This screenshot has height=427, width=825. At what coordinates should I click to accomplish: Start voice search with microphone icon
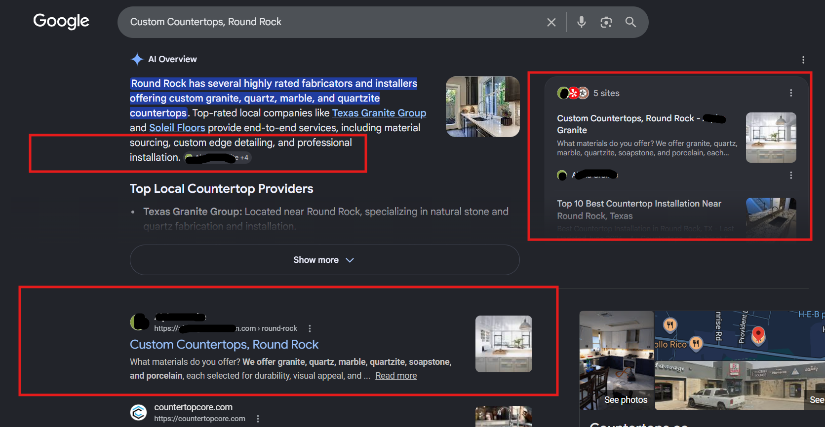point(582,22)
